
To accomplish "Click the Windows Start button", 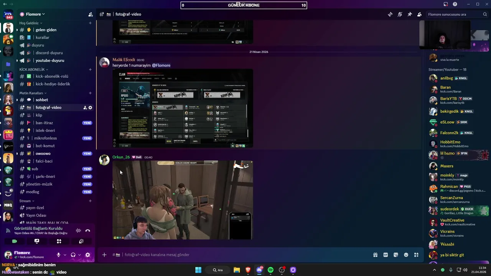I will pos(198,270).
